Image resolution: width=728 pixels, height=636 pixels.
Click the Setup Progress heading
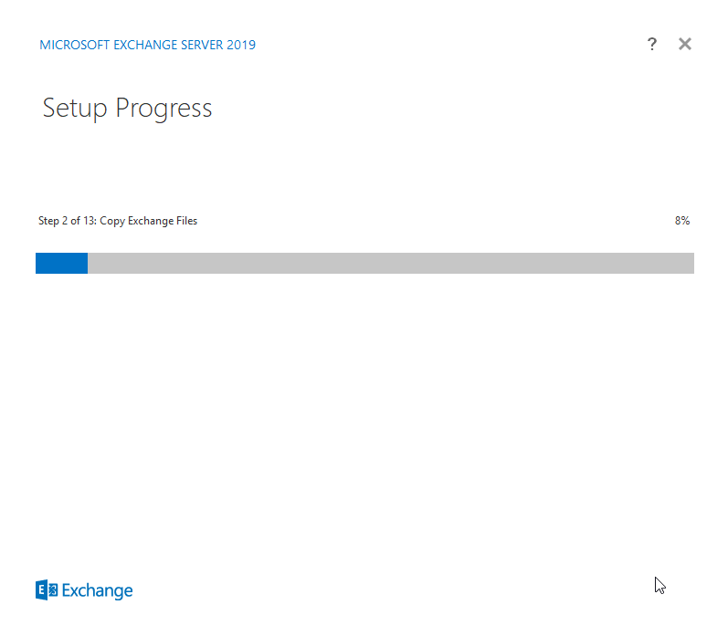(127, 109)
